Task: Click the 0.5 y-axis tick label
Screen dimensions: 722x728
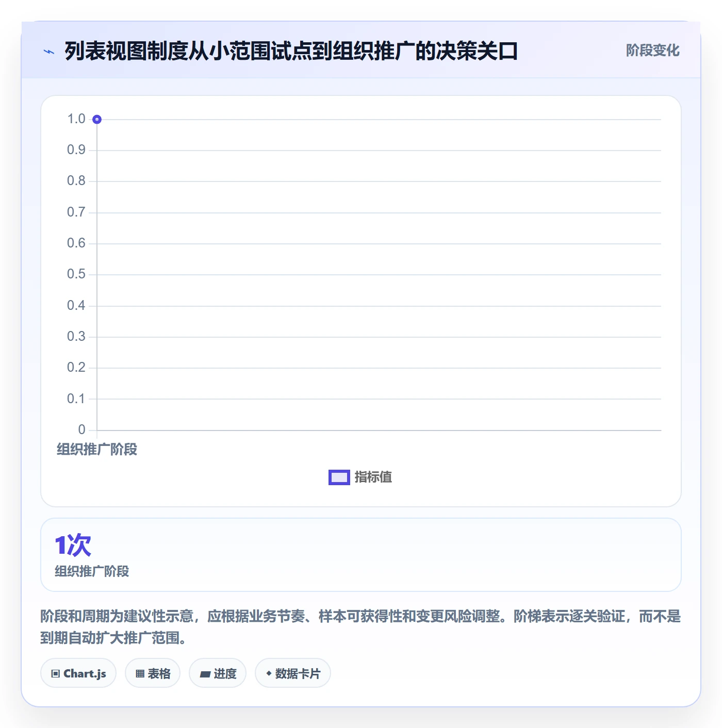Action: tap(76, 274)
